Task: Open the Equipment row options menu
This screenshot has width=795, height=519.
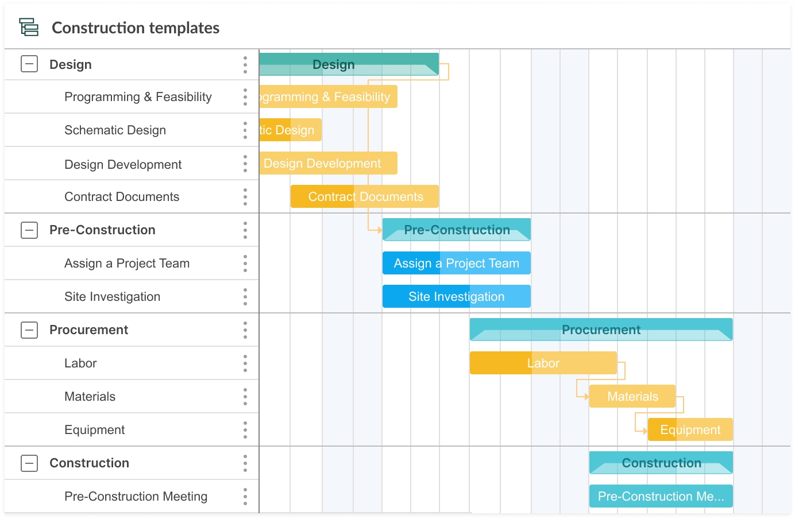Action: click(245, 429)
